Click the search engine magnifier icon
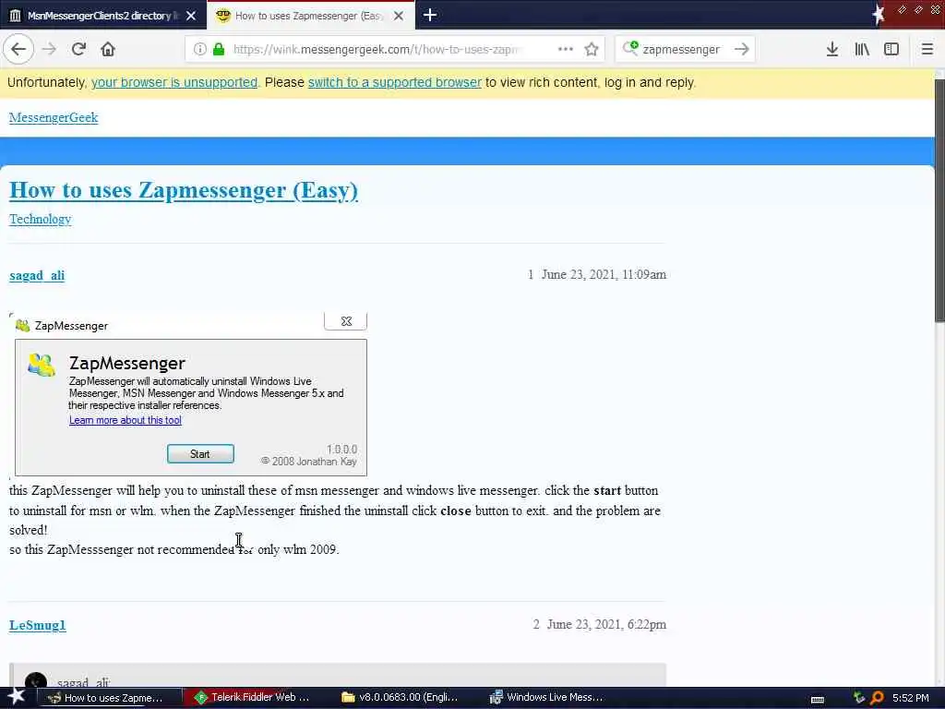This screenshot has height=709, width=945. point(630,48)
